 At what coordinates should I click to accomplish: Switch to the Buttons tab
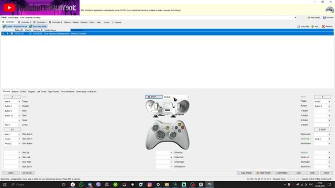(15, 92)
